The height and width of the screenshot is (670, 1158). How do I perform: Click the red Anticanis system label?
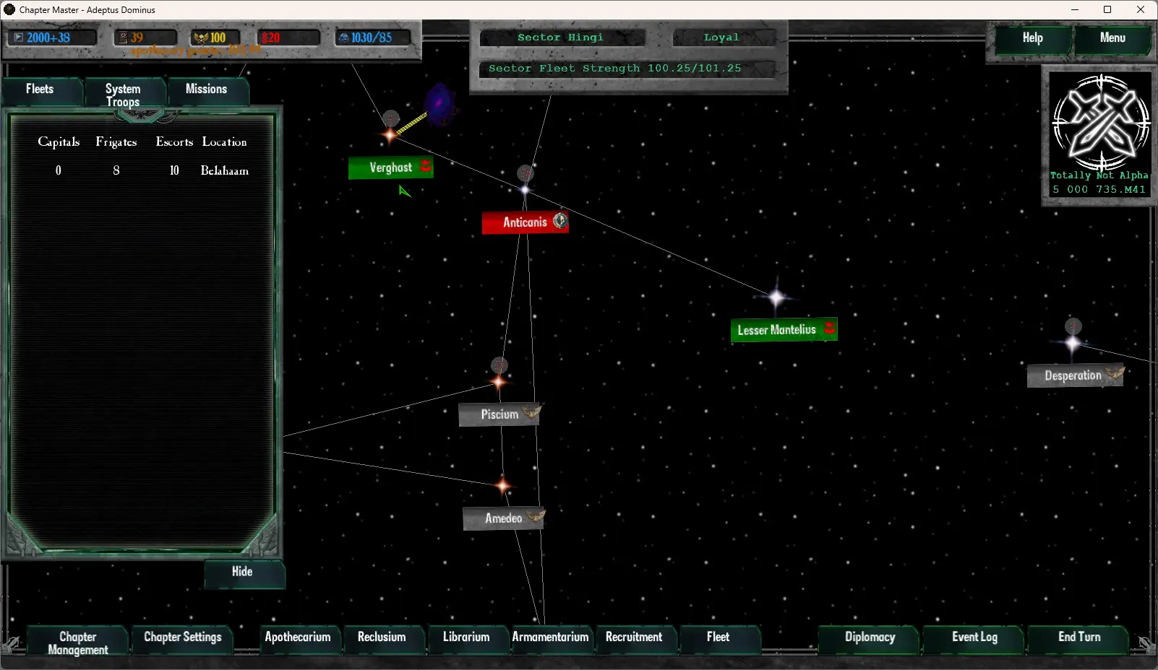525,222
